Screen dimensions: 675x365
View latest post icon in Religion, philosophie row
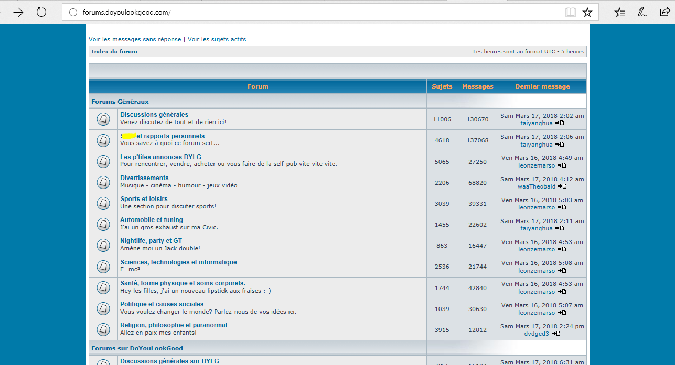coord(556,334)
